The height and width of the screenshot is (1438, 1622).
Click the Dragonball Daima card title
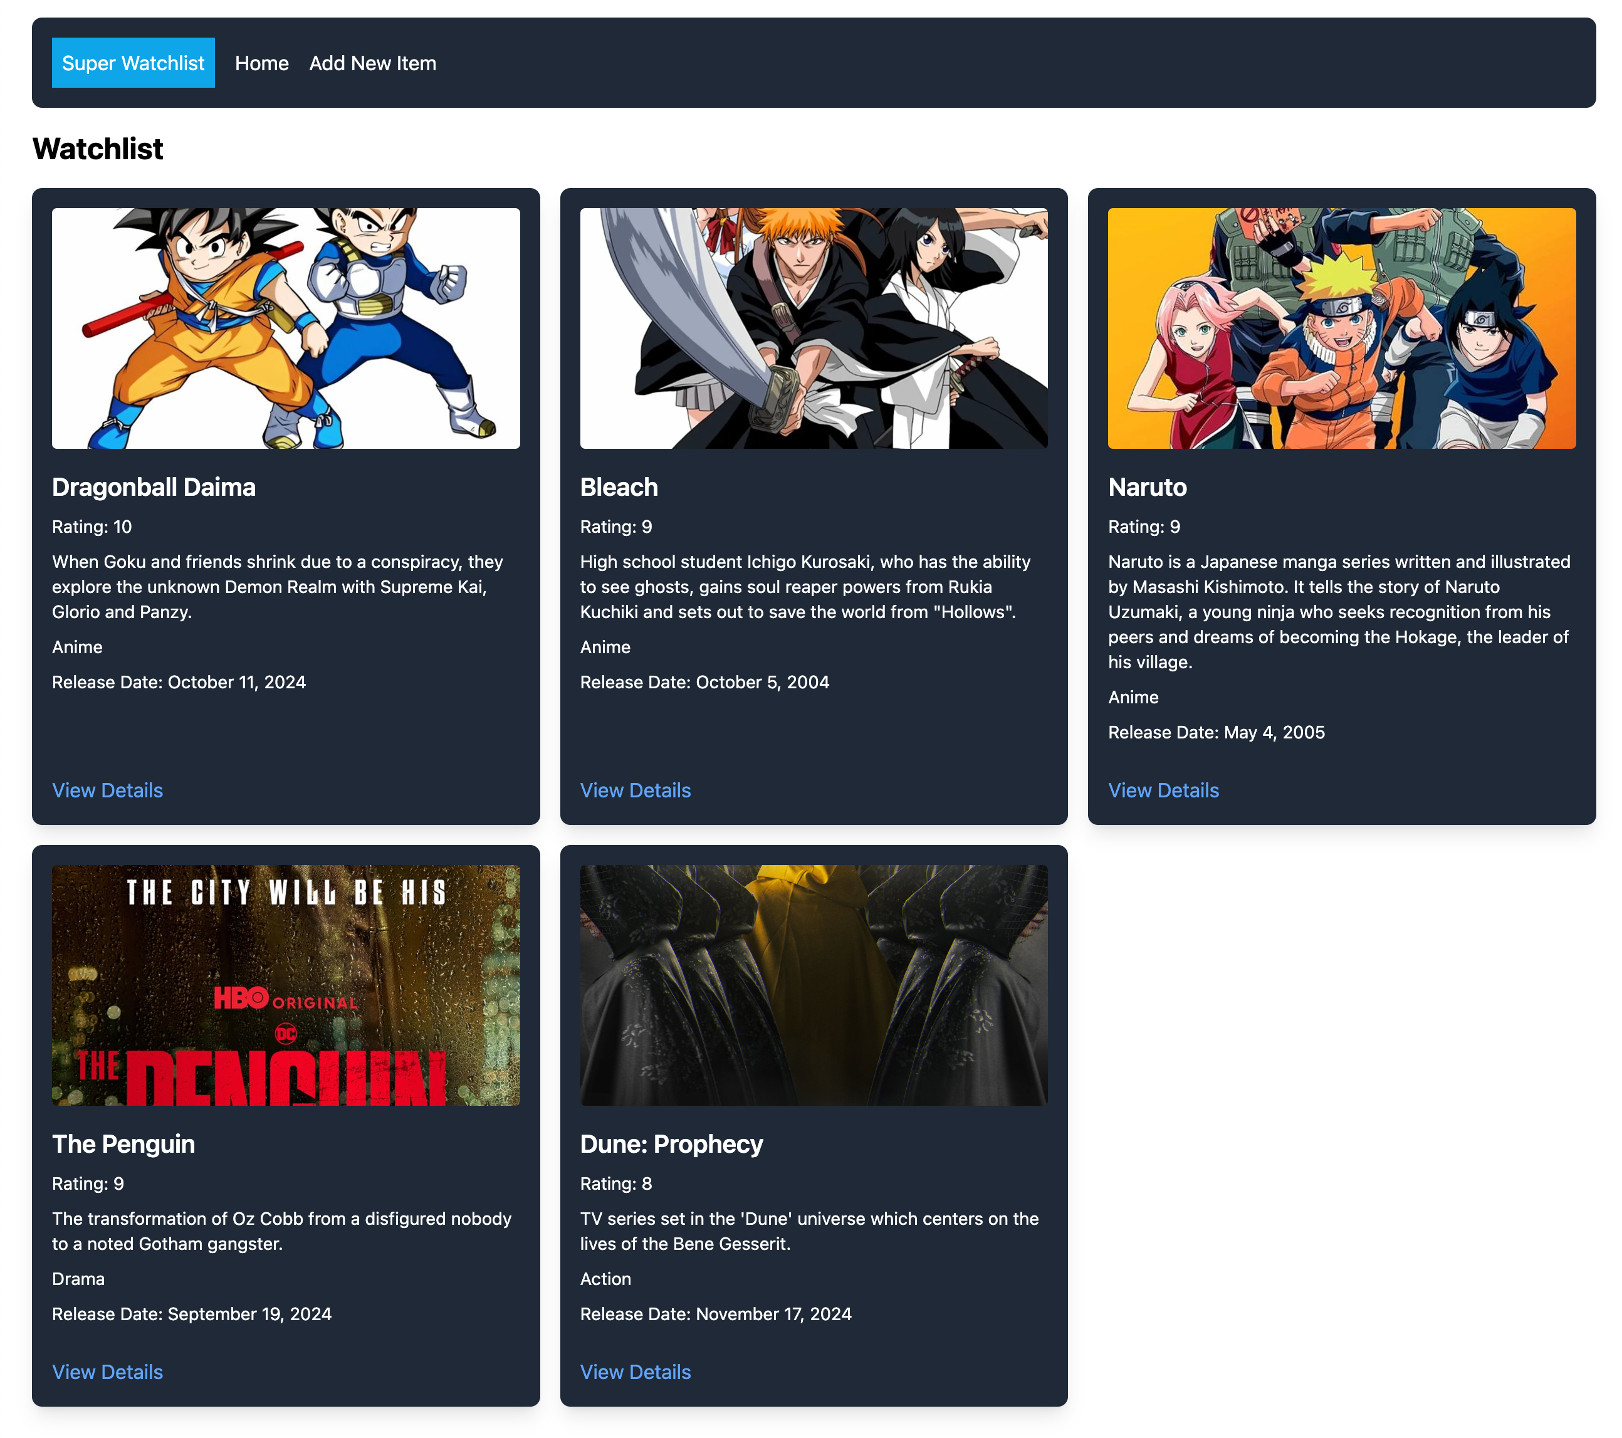click(153, 487)
